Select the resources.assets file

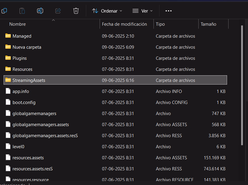pyautogui.click(x=28, y=158)
